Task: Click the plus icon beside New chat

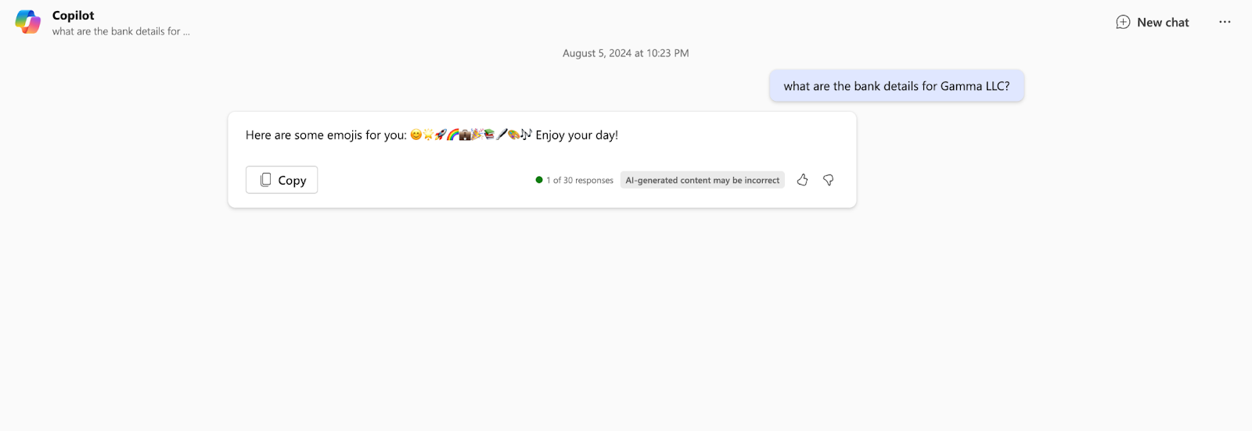Action: pos(1123,22)
